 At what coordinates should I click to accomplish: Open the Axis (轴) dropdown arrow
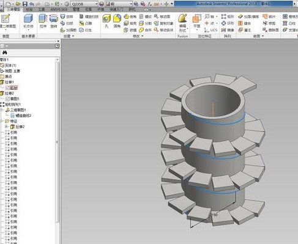click(x=217, y=17)
